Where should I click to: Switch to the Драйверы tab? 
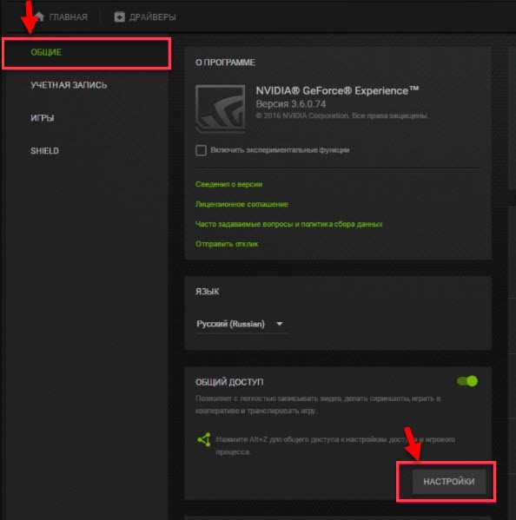pos(145,16)
